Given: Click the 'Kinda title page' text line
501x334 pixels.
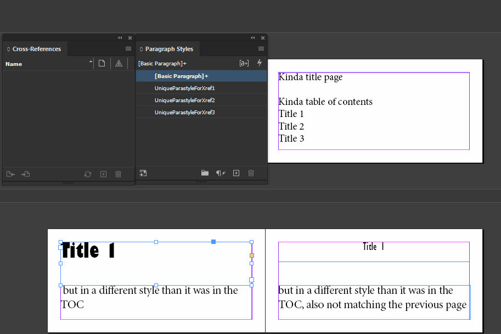Looking at the screenshot, I should point(311,77).
